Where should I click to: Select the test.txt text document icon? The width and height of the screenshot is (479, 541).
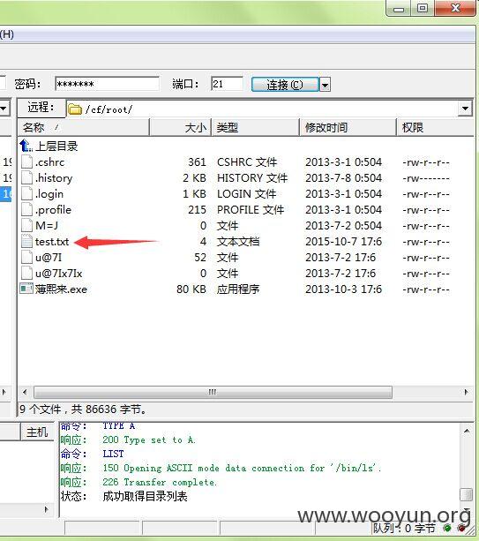(x=26, y=241)
